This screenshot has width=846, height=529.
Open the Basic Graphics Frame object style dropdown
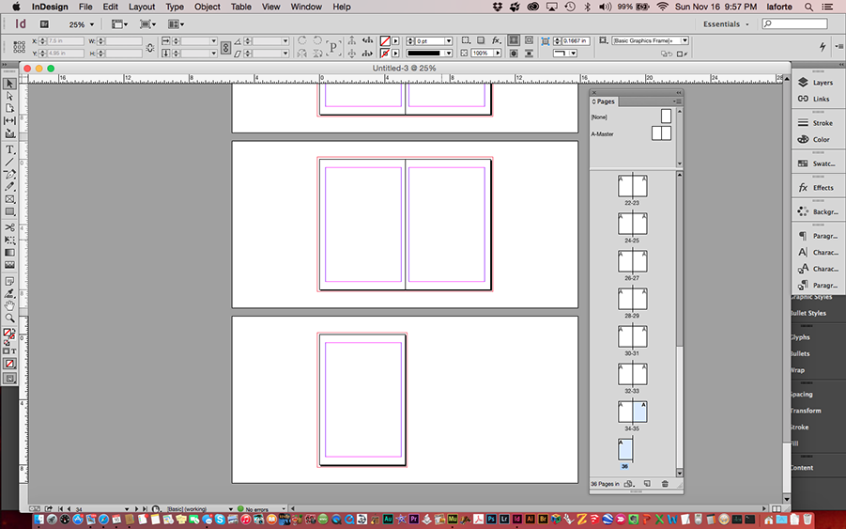684,40
